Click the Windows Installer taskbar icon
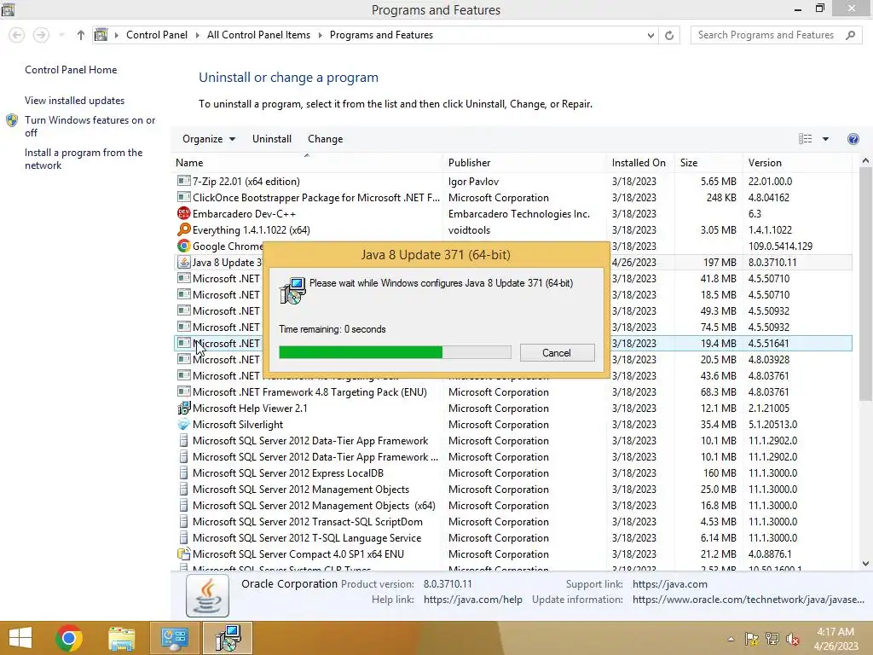Screen dimensions: 873x655 click(228, 638)
